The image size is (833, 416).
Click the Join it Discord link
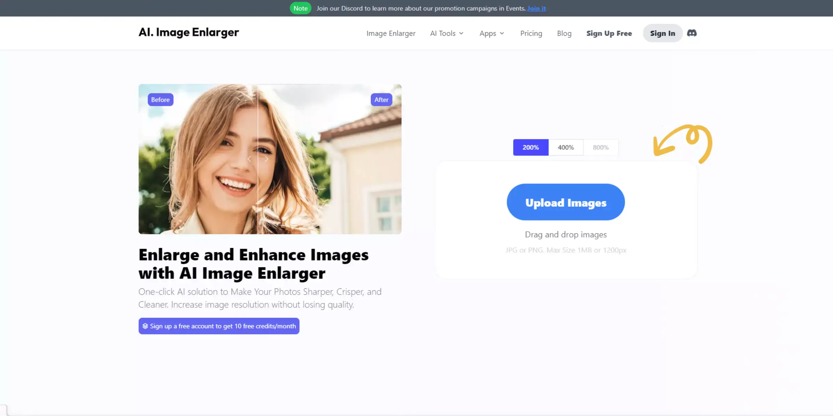537,8
